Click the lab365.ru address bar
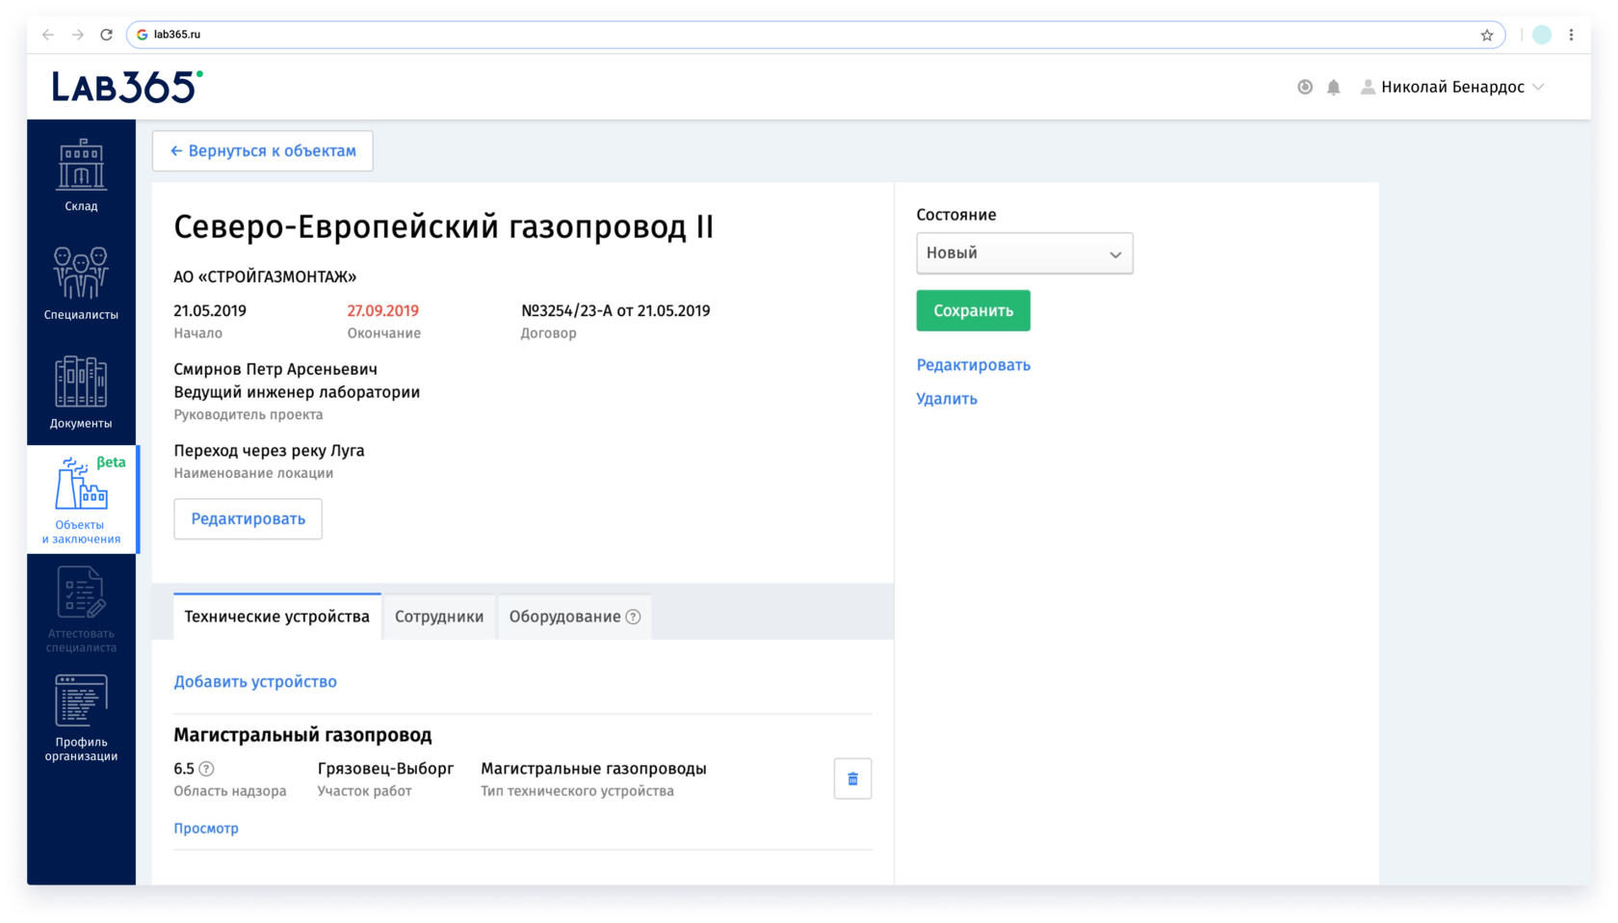 814,35
